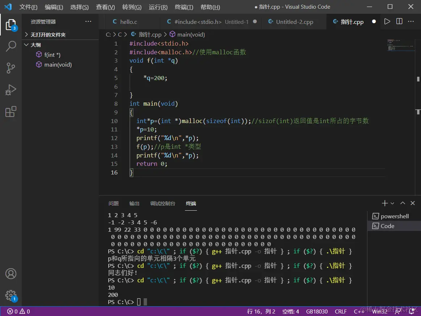
Task: Open the 编辑(E) menu
Action: point(54,7)
